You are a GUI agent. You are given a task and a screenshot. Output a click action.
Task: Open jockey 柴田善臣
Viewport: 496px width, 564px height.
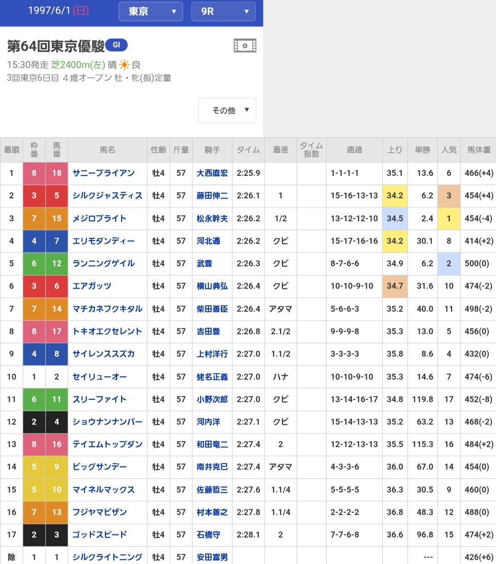pos(212,309)
